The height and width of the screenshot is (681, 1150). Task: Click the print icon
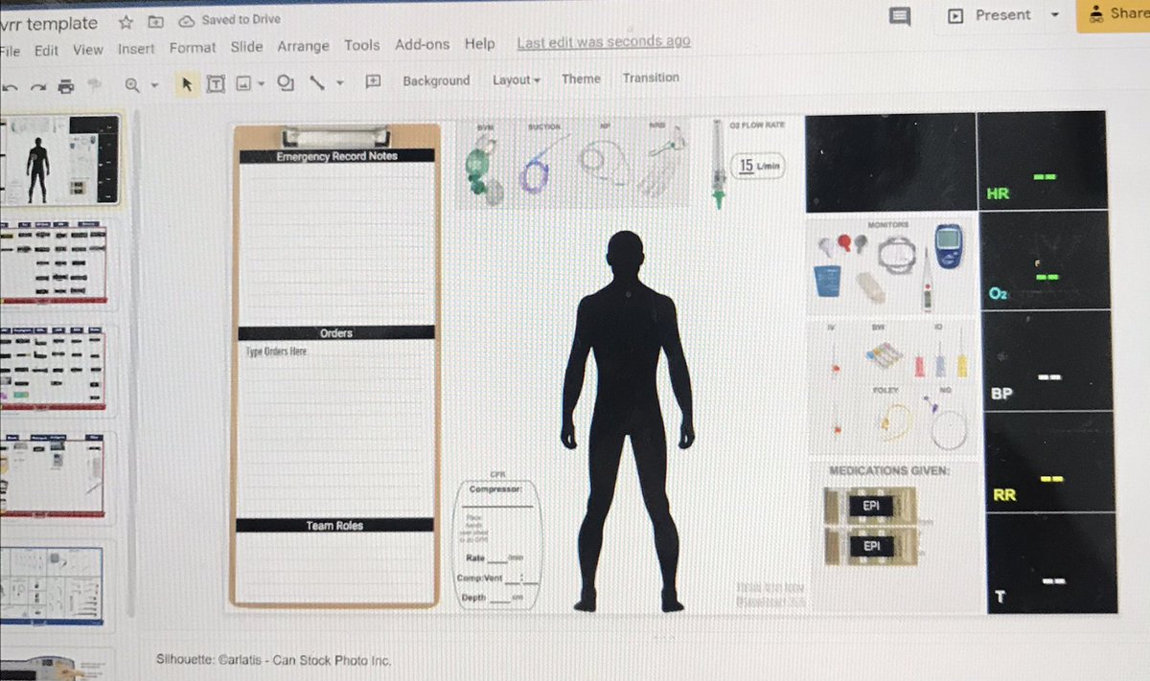[66, 86]
